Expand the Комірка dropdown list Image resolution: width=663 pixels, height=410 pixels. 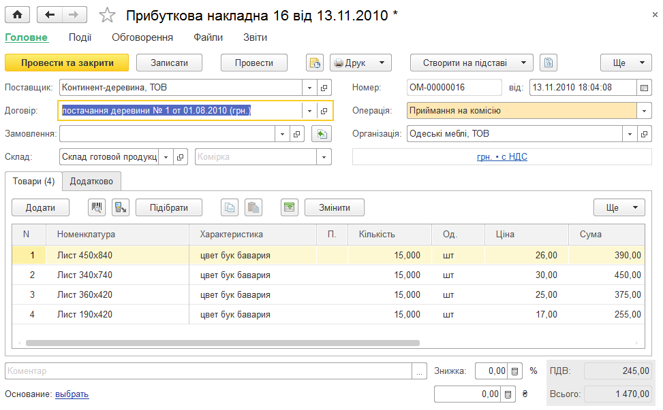pyautogui.click(x=324, y=157)
